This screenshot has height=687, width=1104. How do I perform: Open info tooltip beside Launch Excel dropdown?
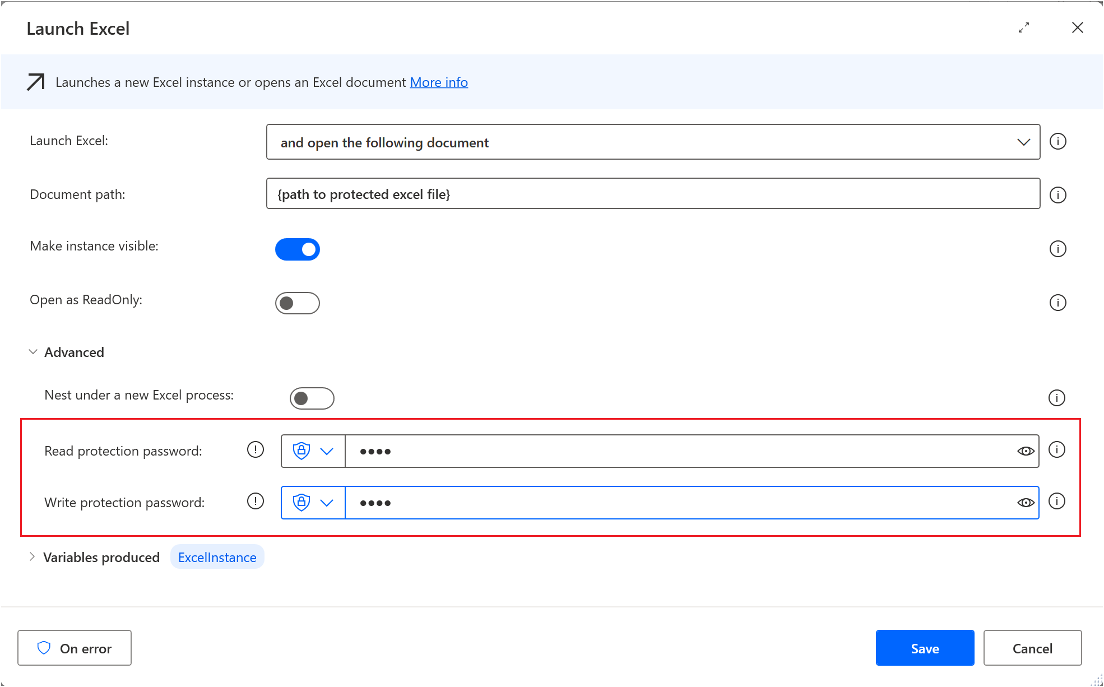click(1058, 141)
